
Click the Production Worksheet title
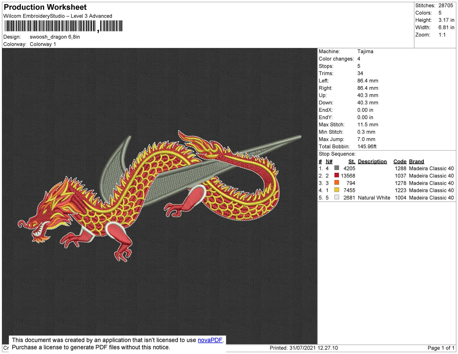click(x=45, y=7)
